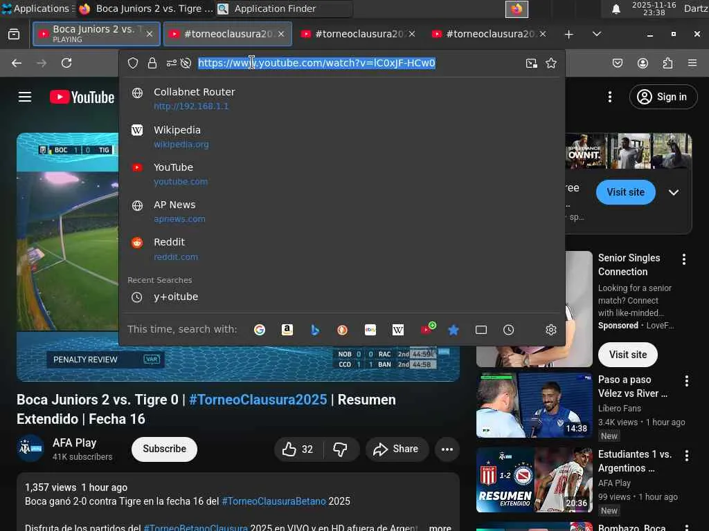Search history with the clock icon

(x=509, y=330)
